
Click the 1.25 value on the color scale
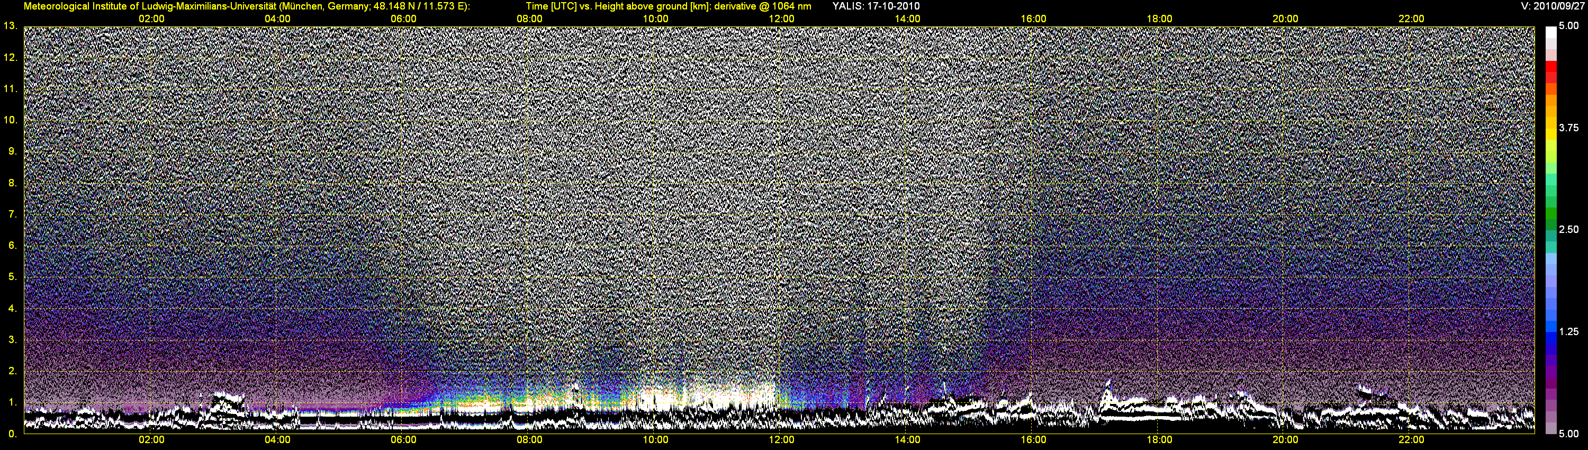pyautogui.click(x=1568, y=331)
